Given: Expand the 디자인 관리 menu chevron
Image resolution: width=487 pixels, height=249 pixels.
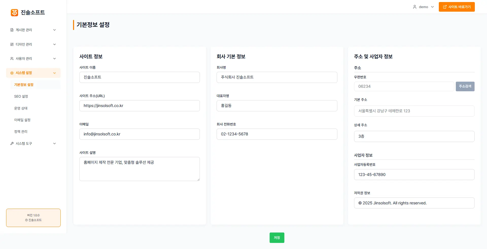Looking at the screenshot, I should [55, 44].
